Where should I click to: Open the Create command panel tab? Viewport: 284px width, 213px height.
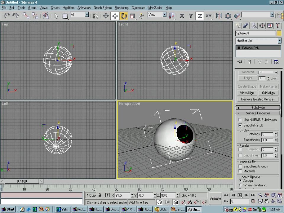[238, 25]
